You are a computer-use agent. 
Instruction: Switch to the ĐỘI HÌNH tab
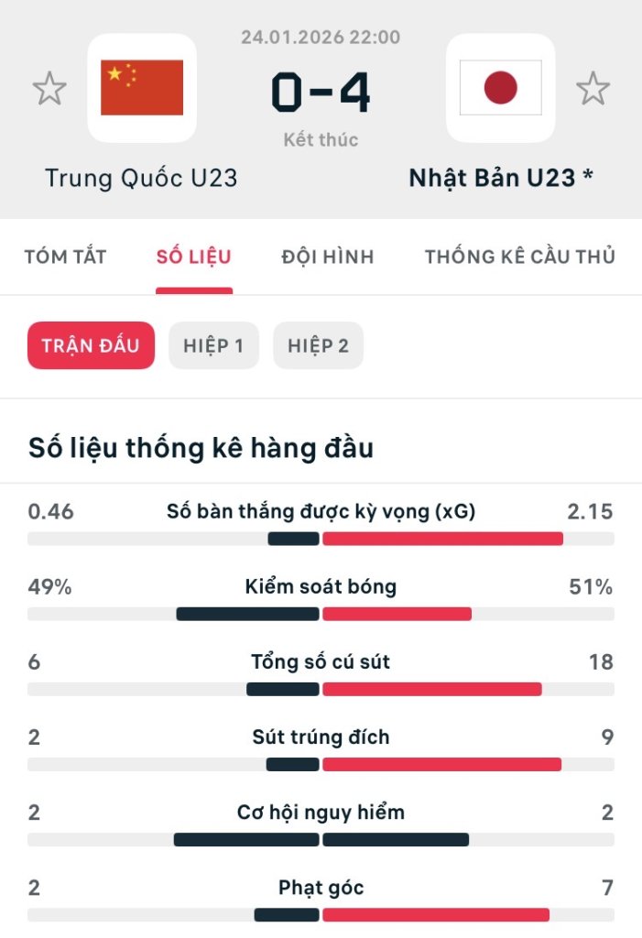click(327, 256)
